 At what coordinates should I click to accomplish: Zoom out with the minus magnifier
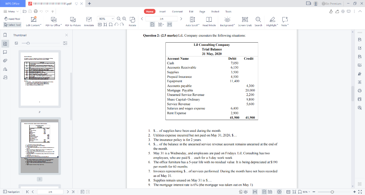click(119, 19)
